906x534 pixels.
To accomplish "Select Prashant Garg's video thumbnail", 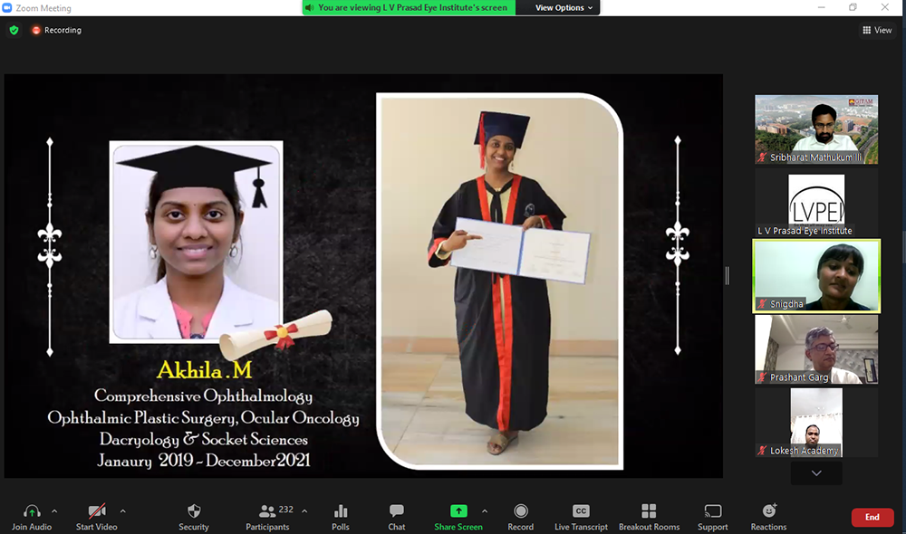I will tap(816, 349).
